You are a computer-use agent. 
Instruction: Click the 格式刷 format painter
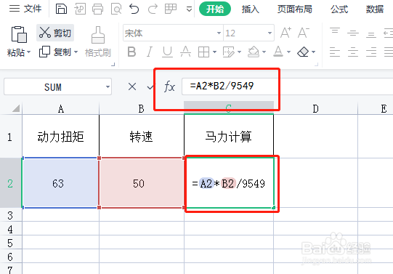[98, 42]
